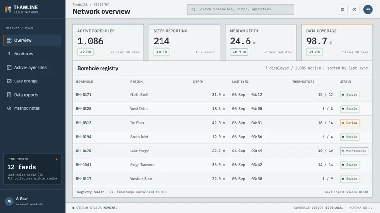Sort by REGION column header
The width and height of the screenshot is (380, 213).
point(136,82)
